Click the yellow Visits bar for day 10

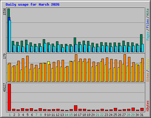click(x=48, y=71)
